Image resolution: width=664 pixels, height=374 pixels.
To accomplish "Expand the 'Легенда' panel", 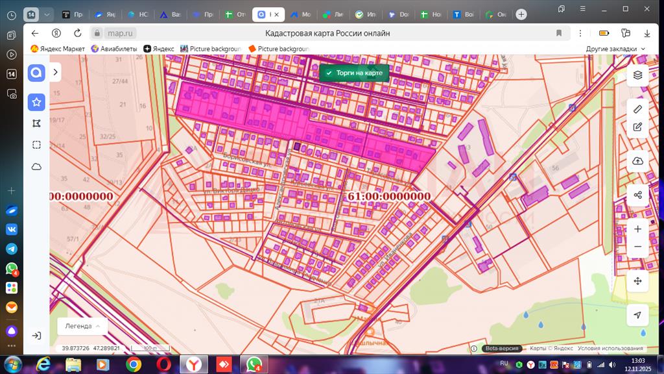I will pos(82,326).
